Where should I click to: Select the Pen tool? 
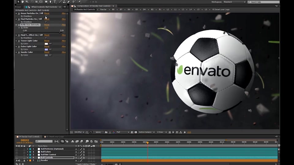tap(51, 2)
